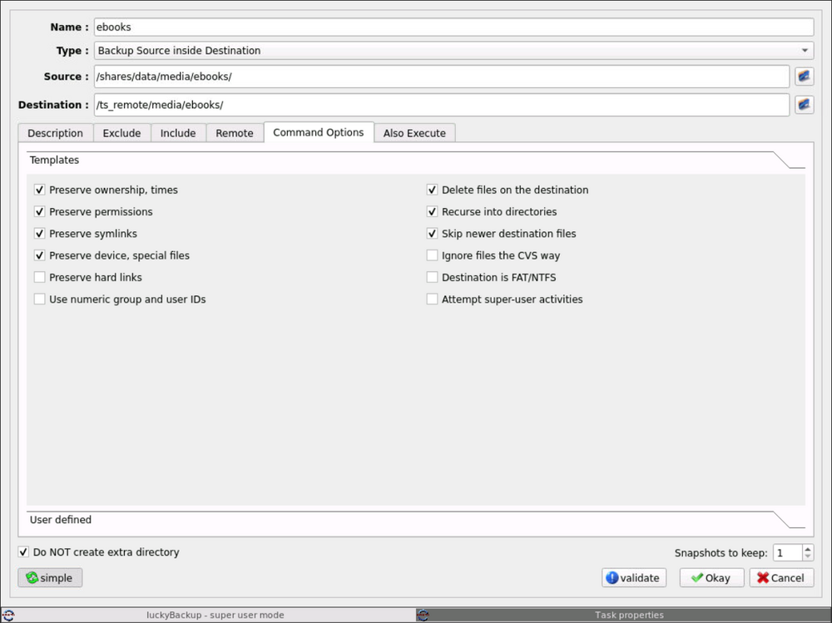Uncheck Delete files on the destination
The width and height of the screenshot is (832, 623).
tap(433, 190)
